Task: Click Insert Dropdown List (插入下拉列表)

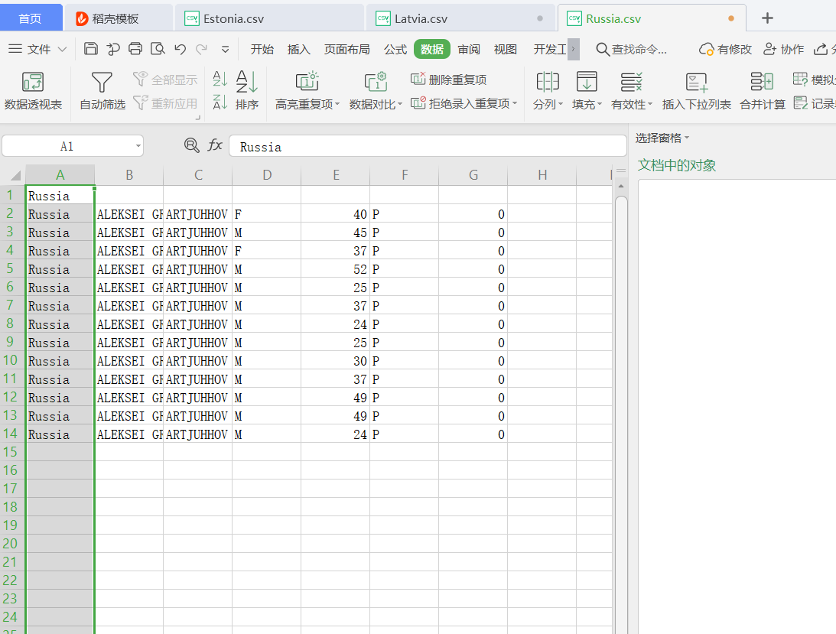Action: tap(696, 91)
